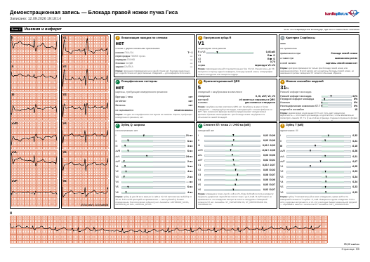Click the green check icon of Специфические паттерны
The image size is (370, 262).
(x=117, y=82)
